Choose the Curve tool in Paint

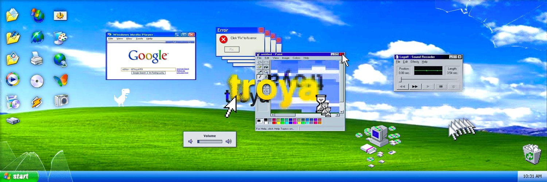(266, 86)
